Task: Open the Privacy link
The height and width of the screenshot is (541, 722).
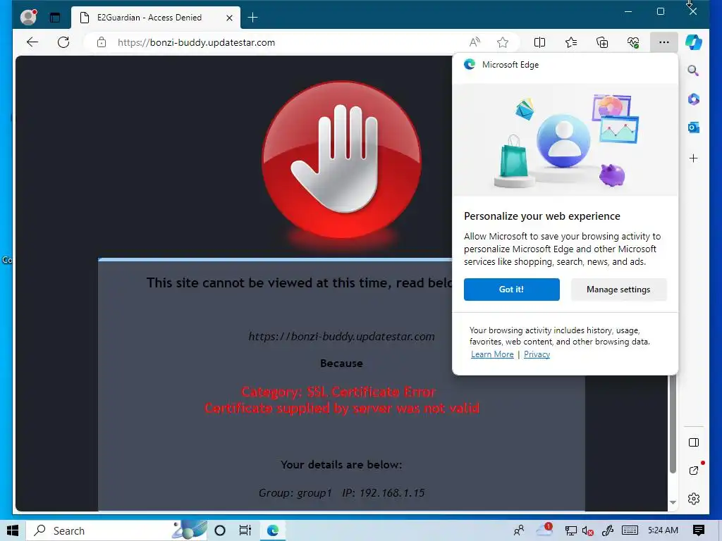Action: tap(537, 354)
